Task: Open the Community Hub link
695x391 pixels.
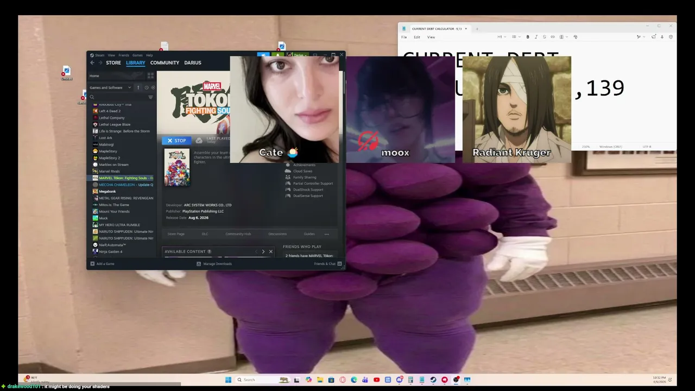Action: [x=238, y=234]
